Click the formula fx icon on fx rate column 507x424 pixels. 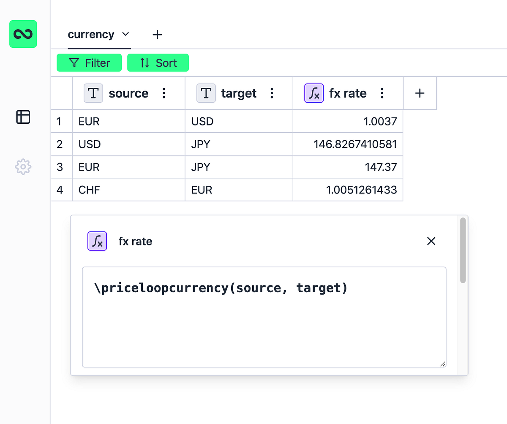(x=314, y=93)
